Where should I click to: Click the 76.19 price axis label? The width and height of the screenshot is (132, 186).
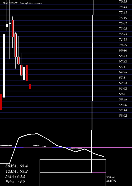123,18
